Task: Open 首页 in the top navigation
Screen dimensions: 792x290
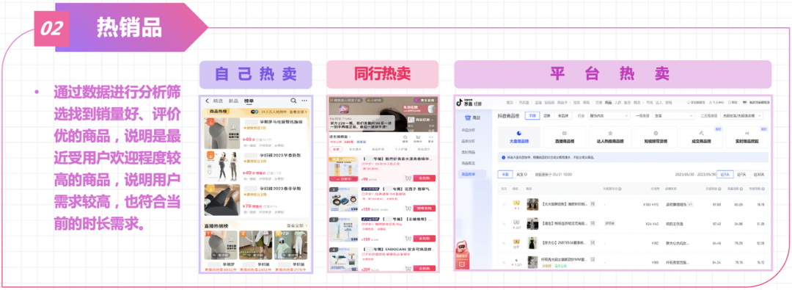Action: (510, 102)
